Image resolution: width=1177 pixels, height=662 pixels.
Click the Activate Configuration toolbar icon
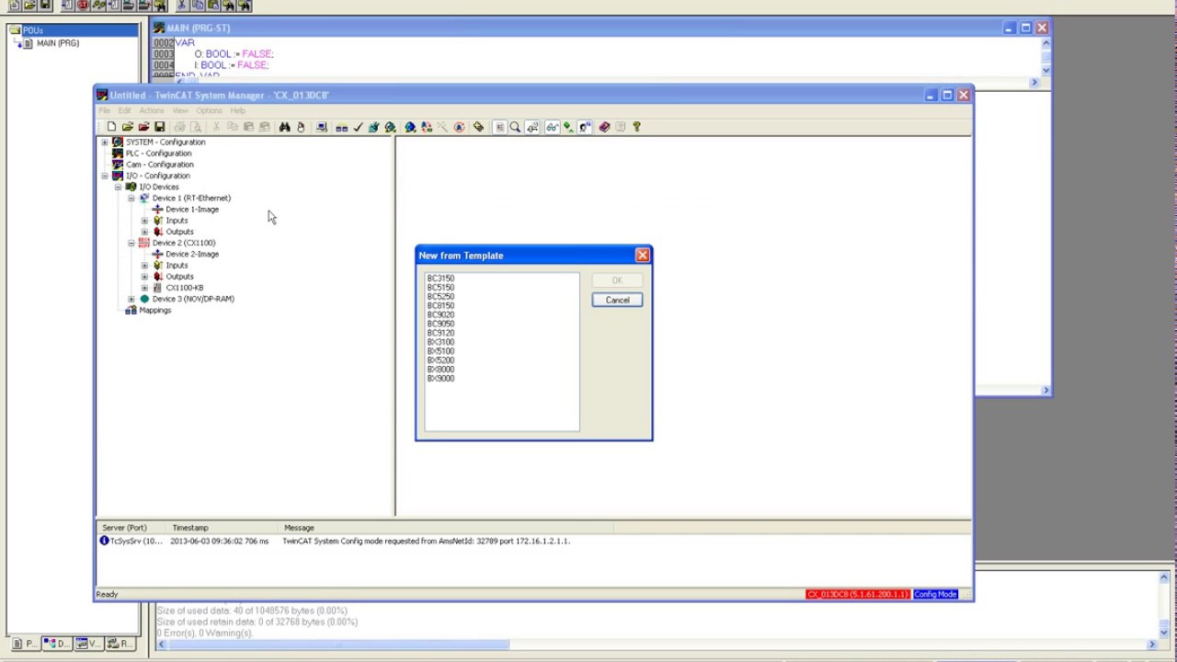373,127
